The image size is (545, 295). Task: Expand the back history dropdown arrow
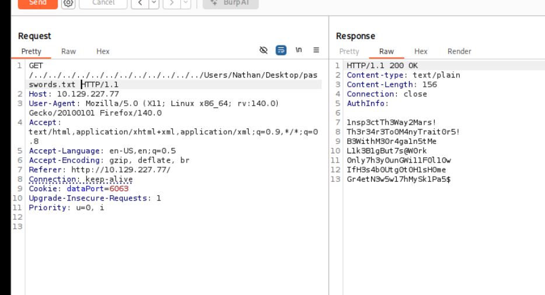click(153, 3)
